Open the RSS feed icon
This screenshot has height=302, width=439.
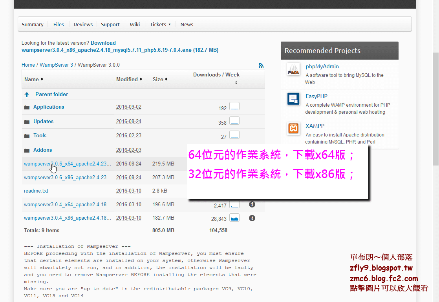(261, 65)
